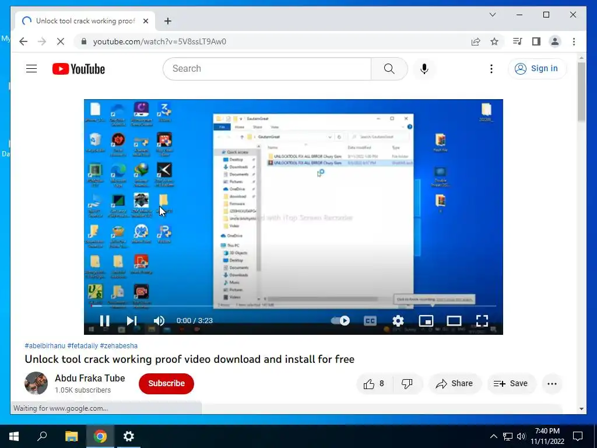Screen dimensions: 597x448
Task: Open Chrome three-dot menu
Action: (x=574, y=41)
